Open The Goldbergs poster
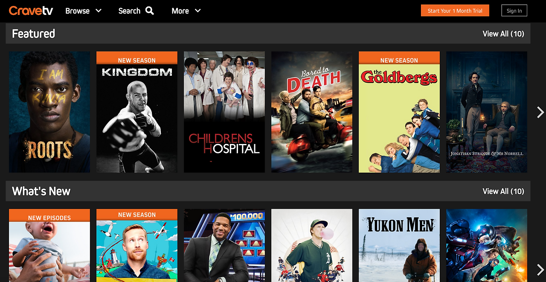 pos(399,112)
